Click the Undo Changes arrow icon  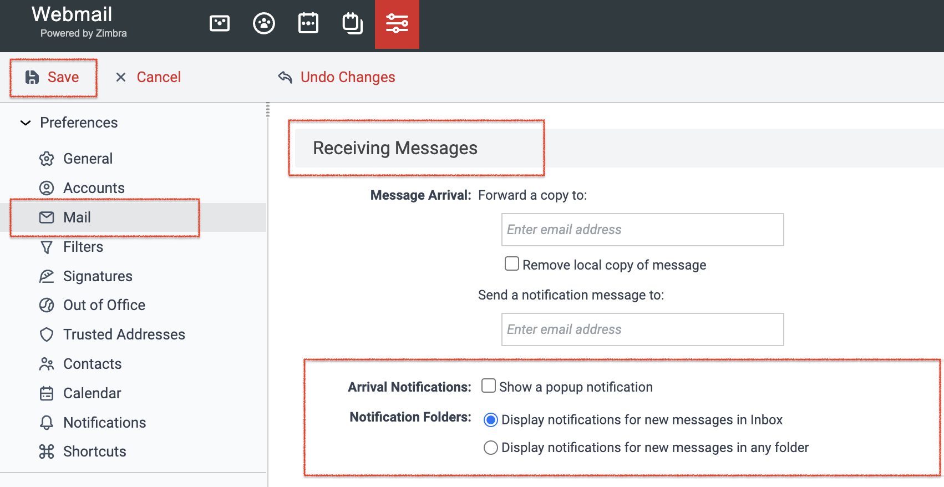pos(285,77)
